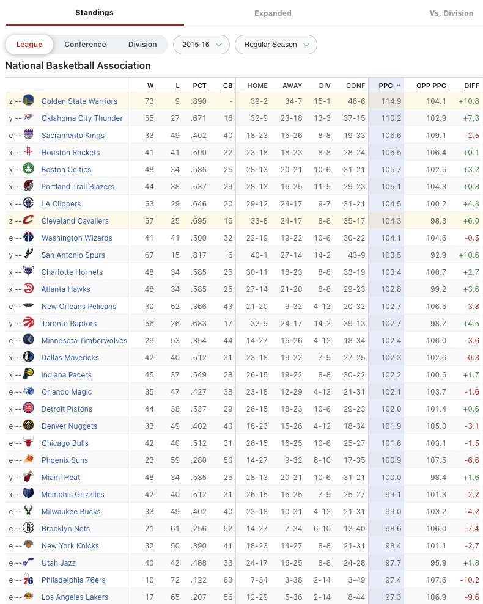Click the Orlando Magic logo
This screenshot has width=483, height=604.
pos(28,391)
